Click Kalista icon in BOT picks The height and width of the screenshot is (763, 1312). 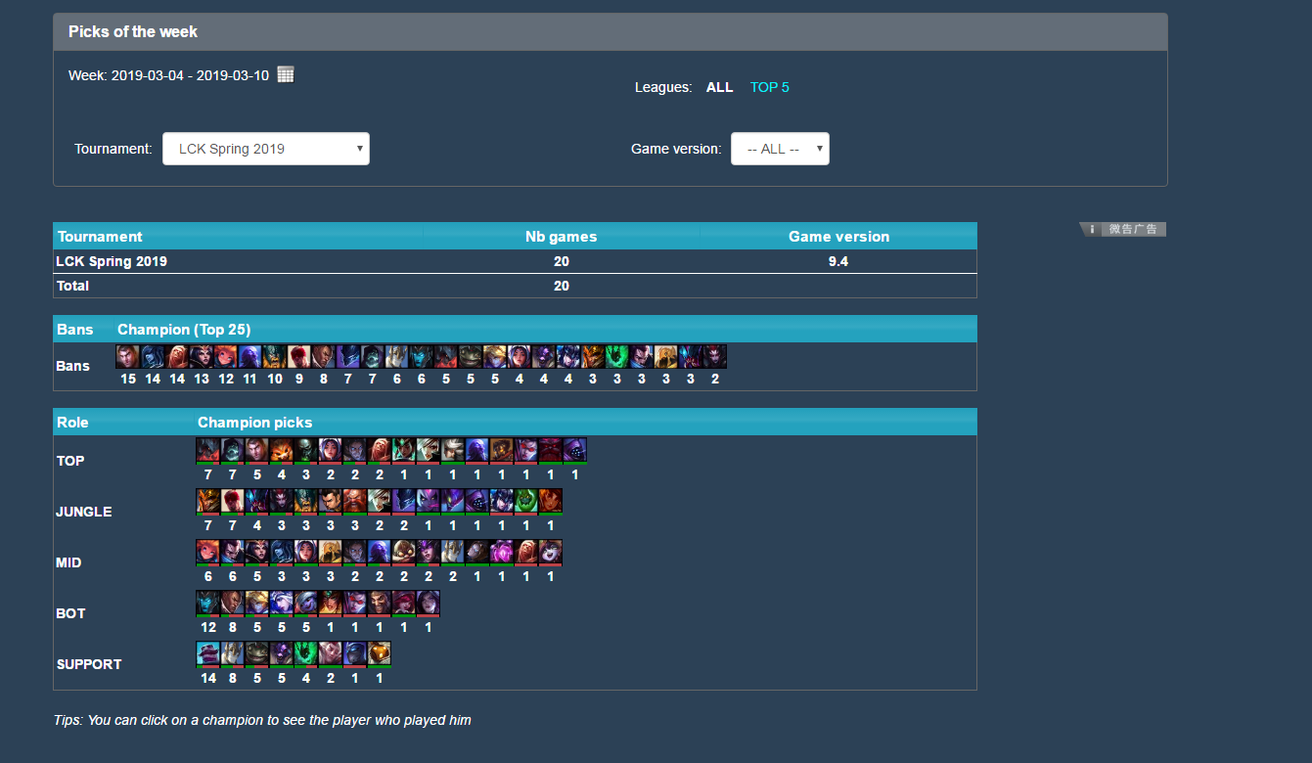coord(207,603)
